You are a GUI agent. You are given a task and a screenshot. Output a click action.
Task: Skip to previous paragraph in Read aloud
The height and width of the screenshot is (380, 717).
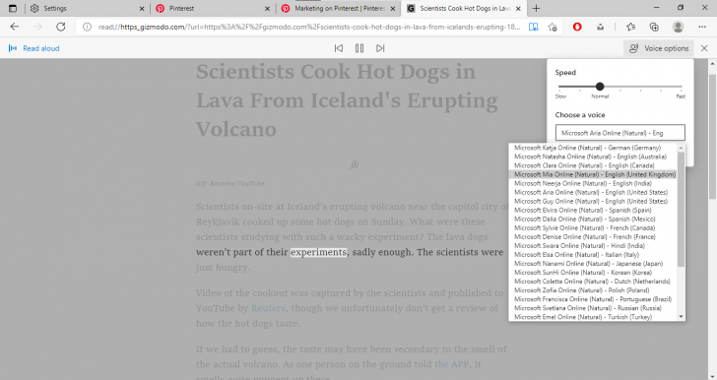[x=339, y=48]
